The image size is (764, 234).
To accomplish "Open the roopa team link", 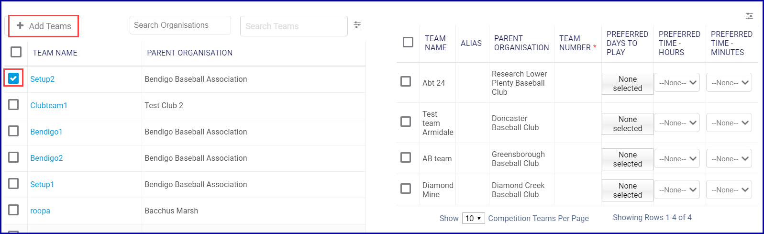I will 40,211.
